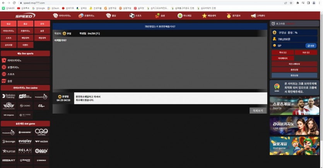Click the blue 전환 point convert button
The image size is (323, 168).
(311, 46)
